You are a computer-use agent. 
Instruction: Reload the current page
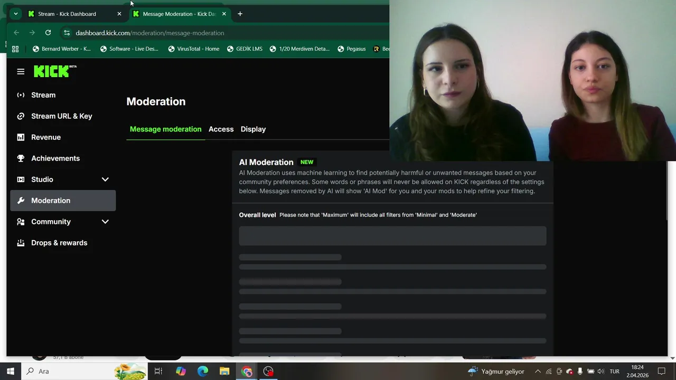tap(48, 33)
